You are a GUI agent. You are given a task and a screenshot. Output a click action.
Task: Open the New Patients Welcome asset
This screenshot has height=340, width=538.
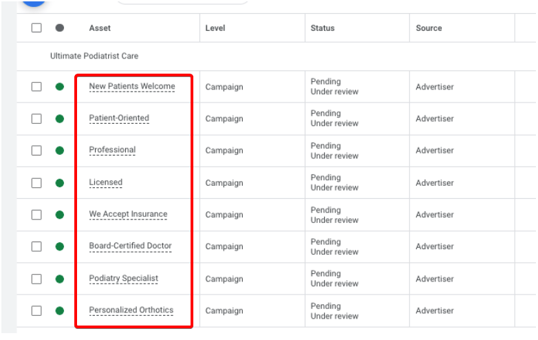click(131, 87)
